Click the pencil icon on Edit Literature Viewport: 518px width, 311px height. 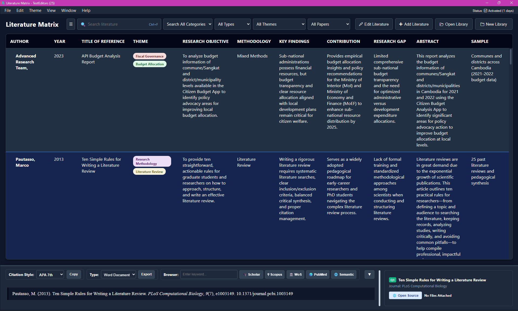361,24
